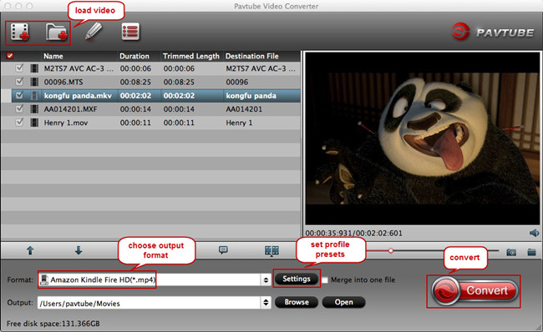The image size is (543, 332).
Task: Mute preview with the speaker icon
Action: click(534, 233)
